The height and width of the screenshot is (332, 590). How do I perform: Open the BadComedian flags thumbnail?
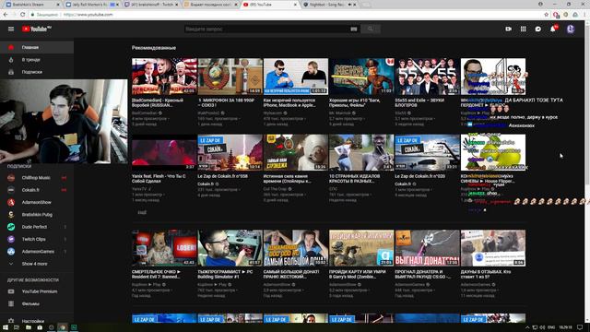coord(164,77)
